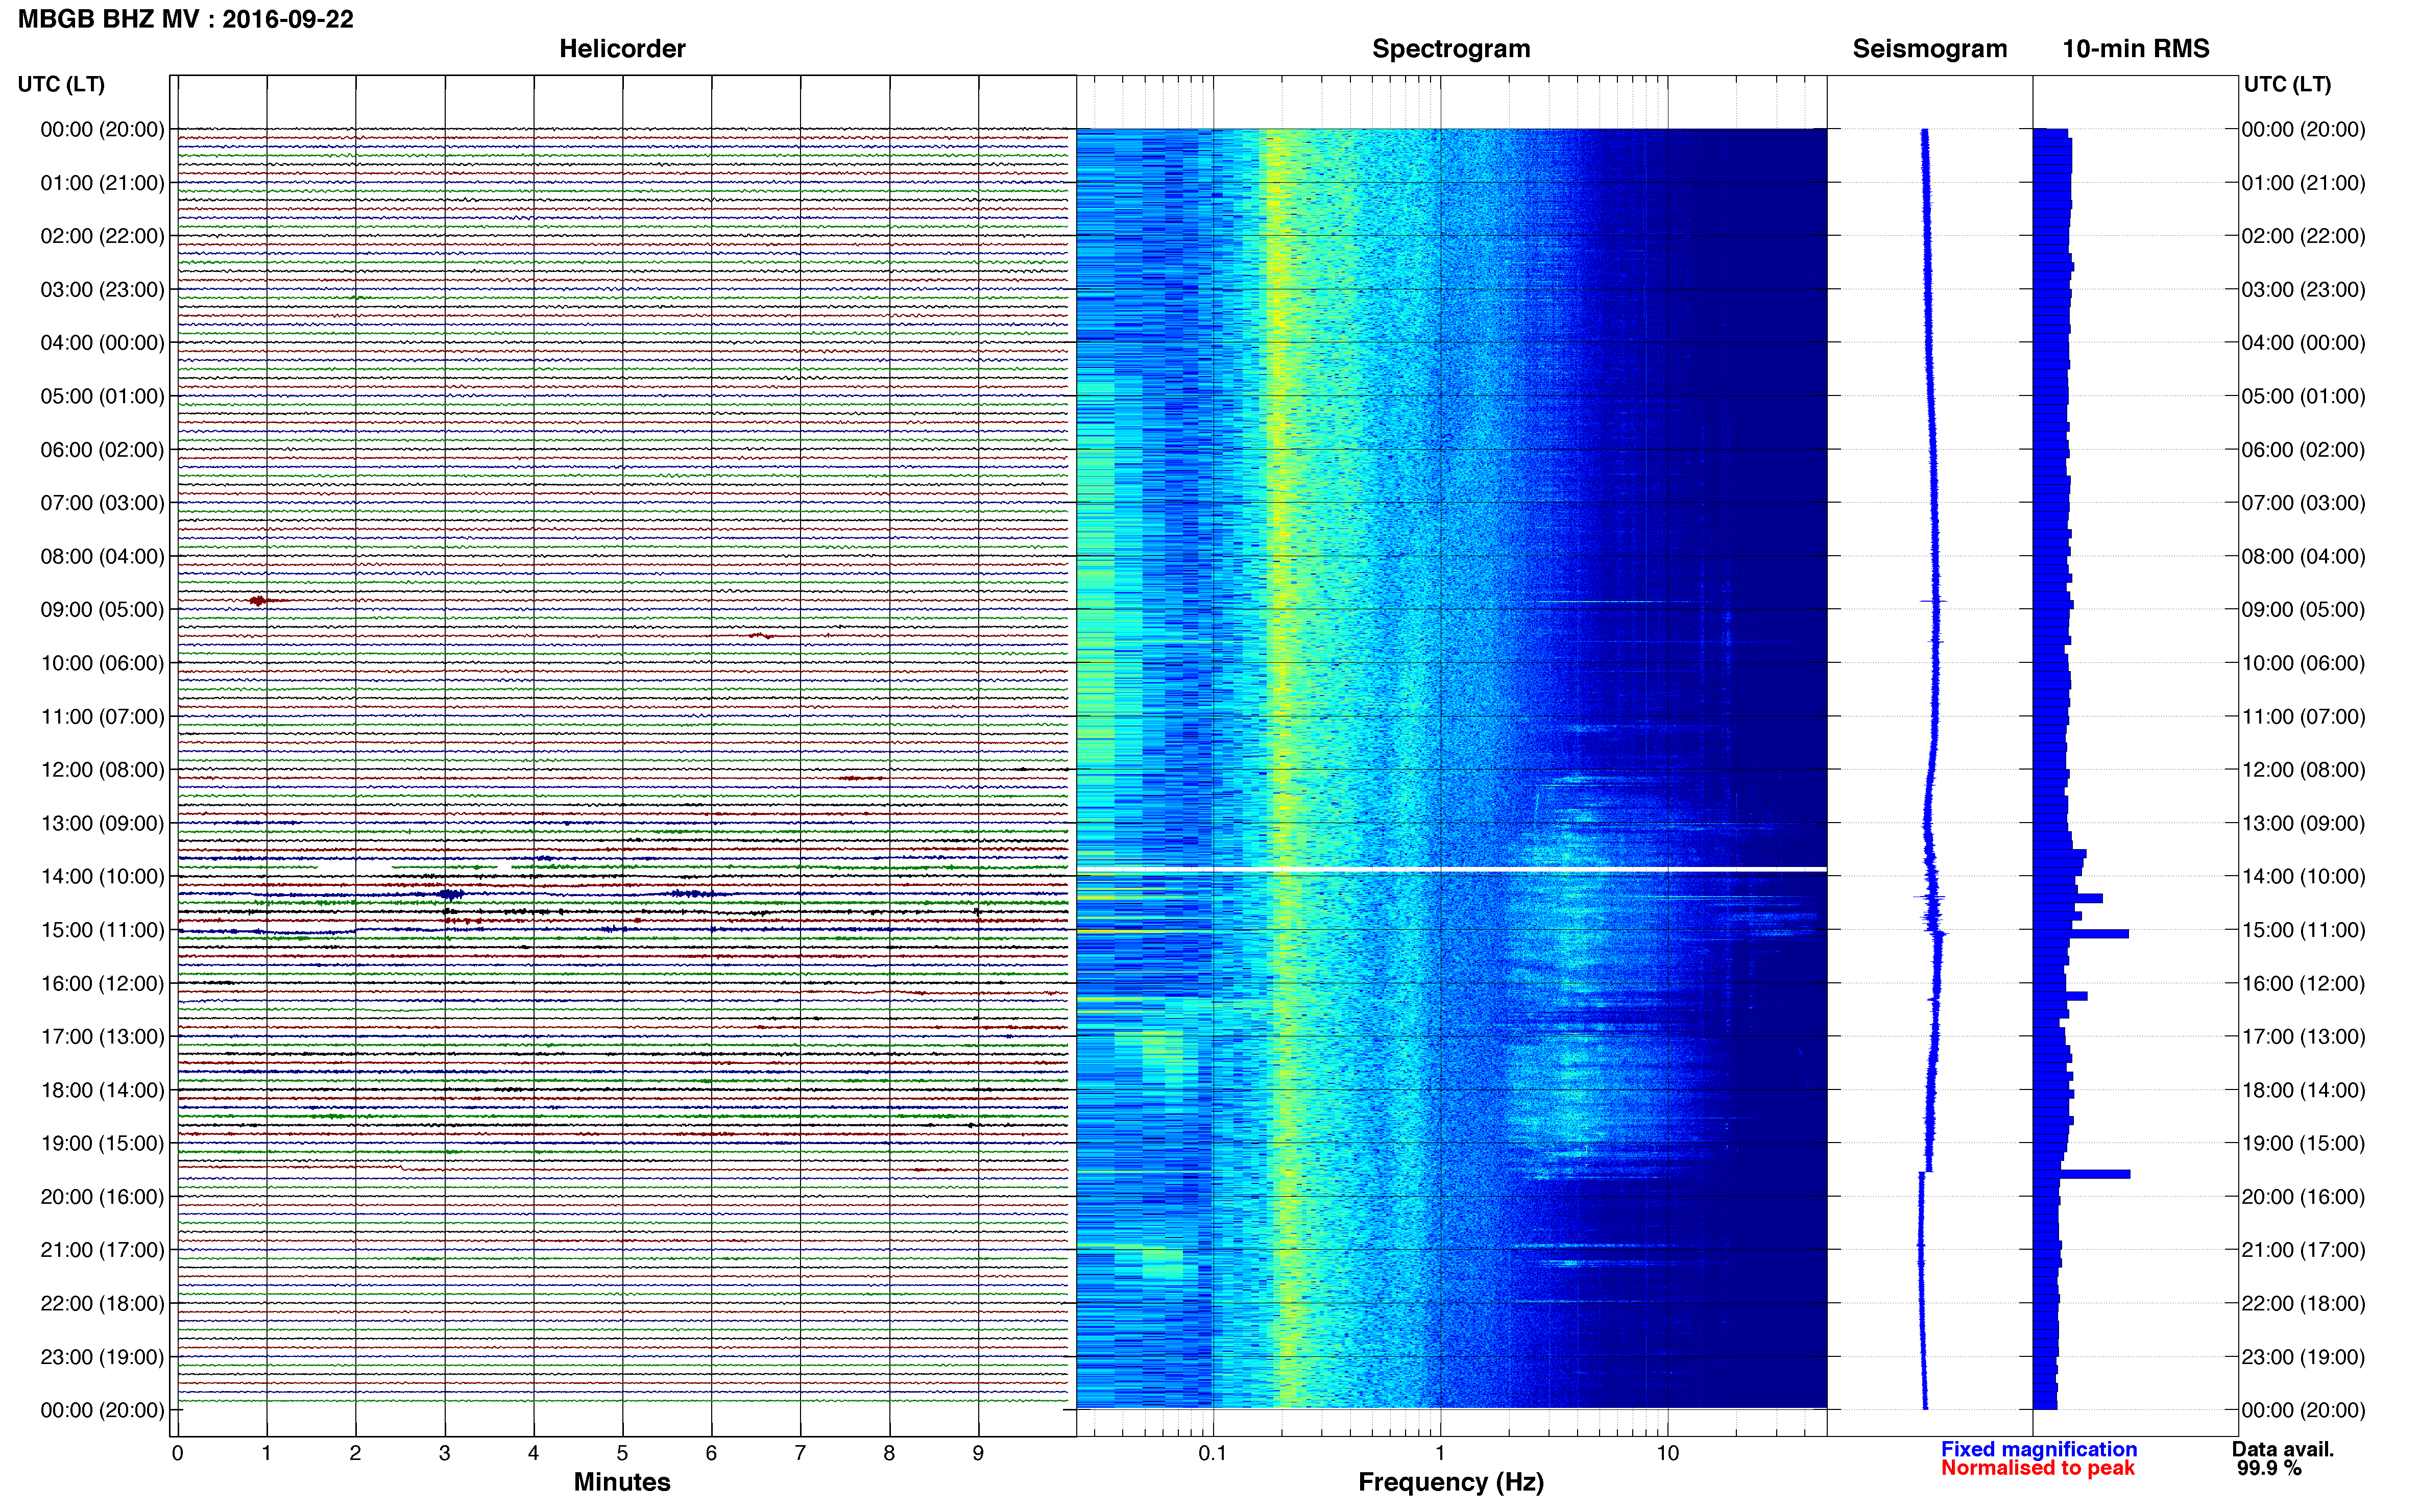The width and height of the screenshot is (2420, 1512).
Task: Click tick label 0 on the Minutes axis
Action: (177, 1454)
